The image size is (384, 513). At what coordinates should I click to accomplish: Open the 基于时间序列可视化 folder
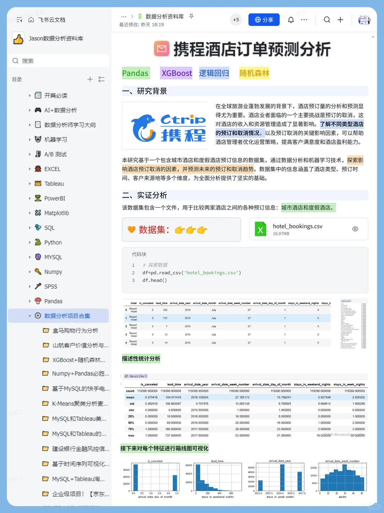76,464
